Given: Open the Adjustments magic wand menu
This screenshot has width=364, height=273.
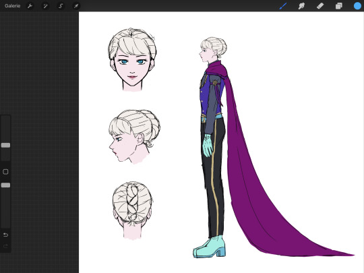Looking at the screenshot, I should [45, 6].
